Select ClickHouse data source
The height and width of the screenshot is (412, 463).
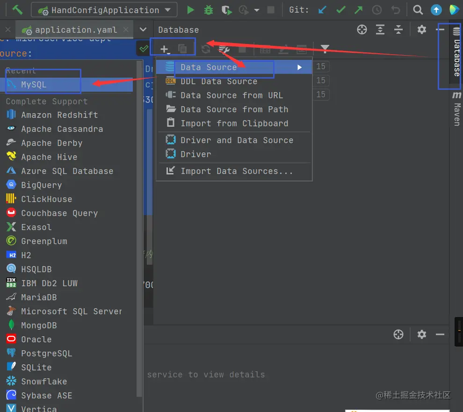66,199
